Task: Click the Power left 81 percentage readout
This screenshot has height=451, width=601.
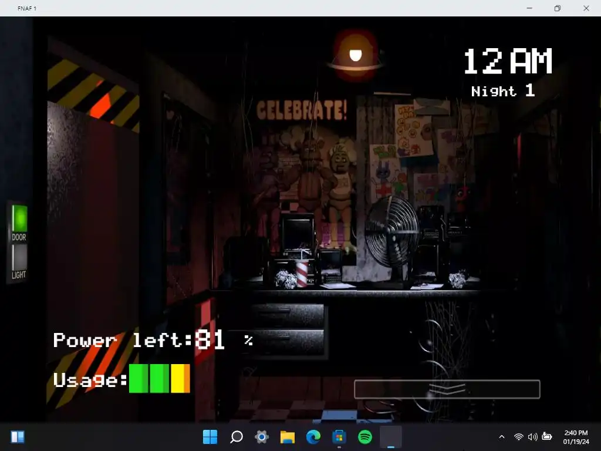Action: click(x=153, y=340)
